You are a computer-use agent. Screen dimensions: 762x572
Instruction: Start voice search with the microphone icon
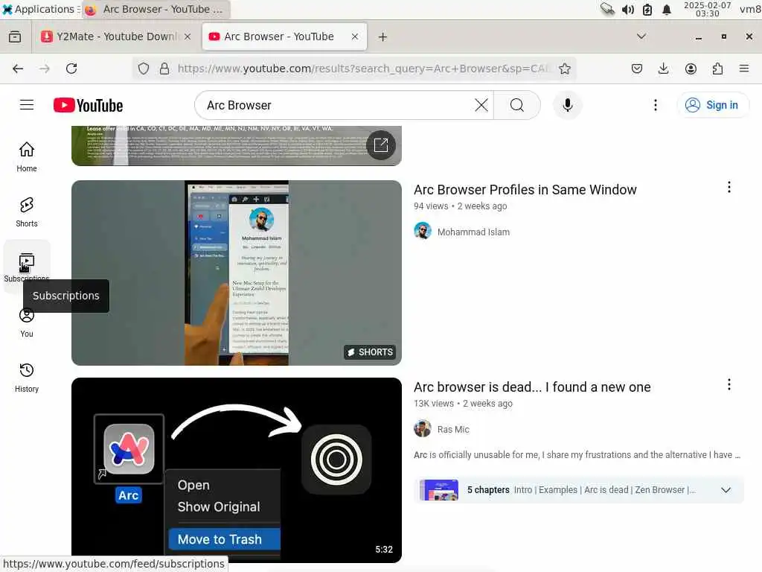(567, 105)
